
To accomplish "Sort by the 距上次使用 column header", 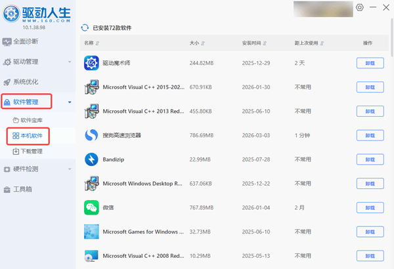I will 310,43.
